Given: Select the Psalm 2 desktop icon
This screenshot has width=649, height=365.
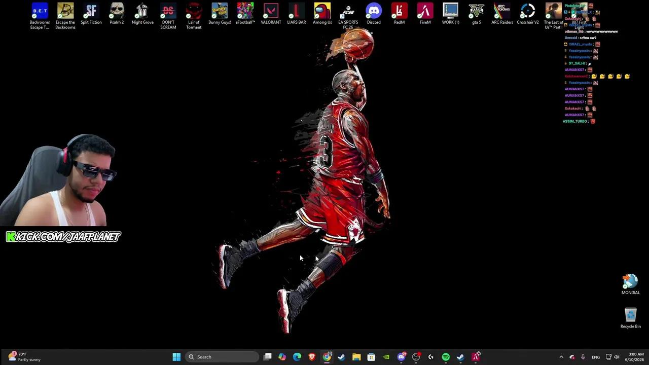Looking at the screenshot, I should click(x=117, y=14).
